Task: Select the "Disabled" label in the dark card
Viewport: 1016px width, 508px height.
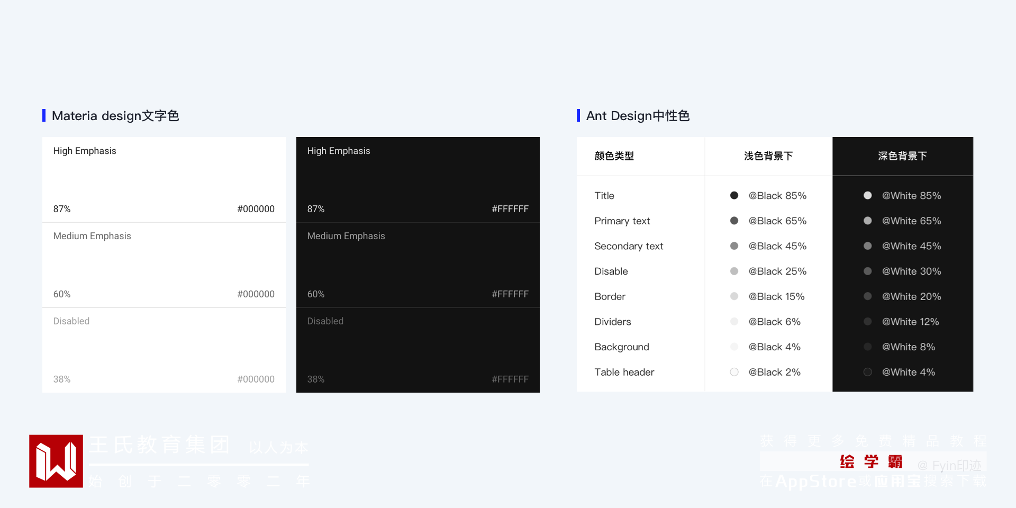Action: click(x=325, y=321)
